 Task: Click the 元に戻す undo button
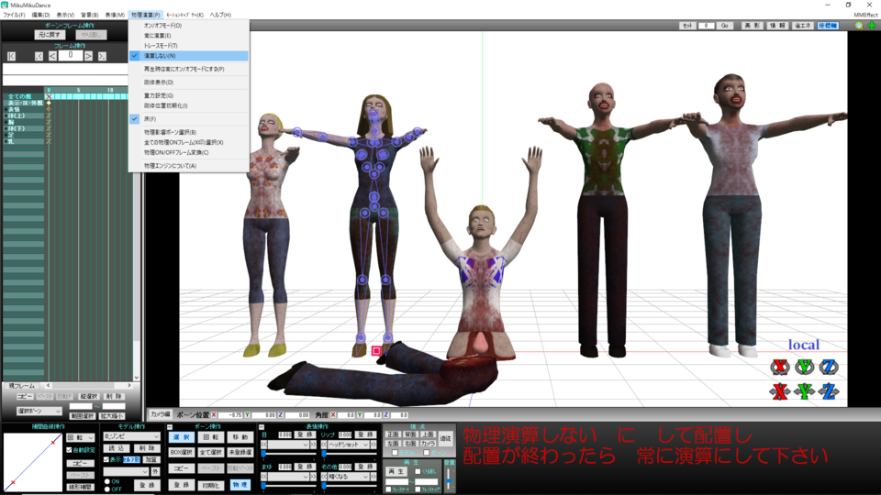[49, 35]
